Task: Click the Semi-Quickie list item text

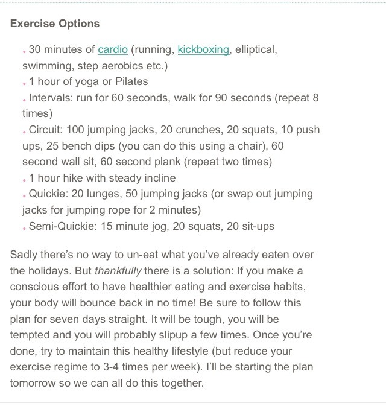Action: click(x=151, y=226)
